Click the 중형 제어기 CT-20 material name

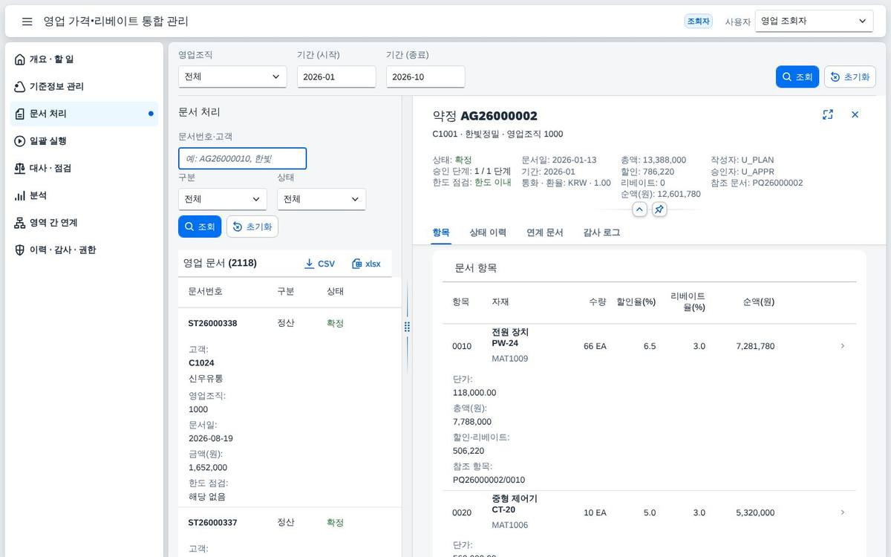515,504
